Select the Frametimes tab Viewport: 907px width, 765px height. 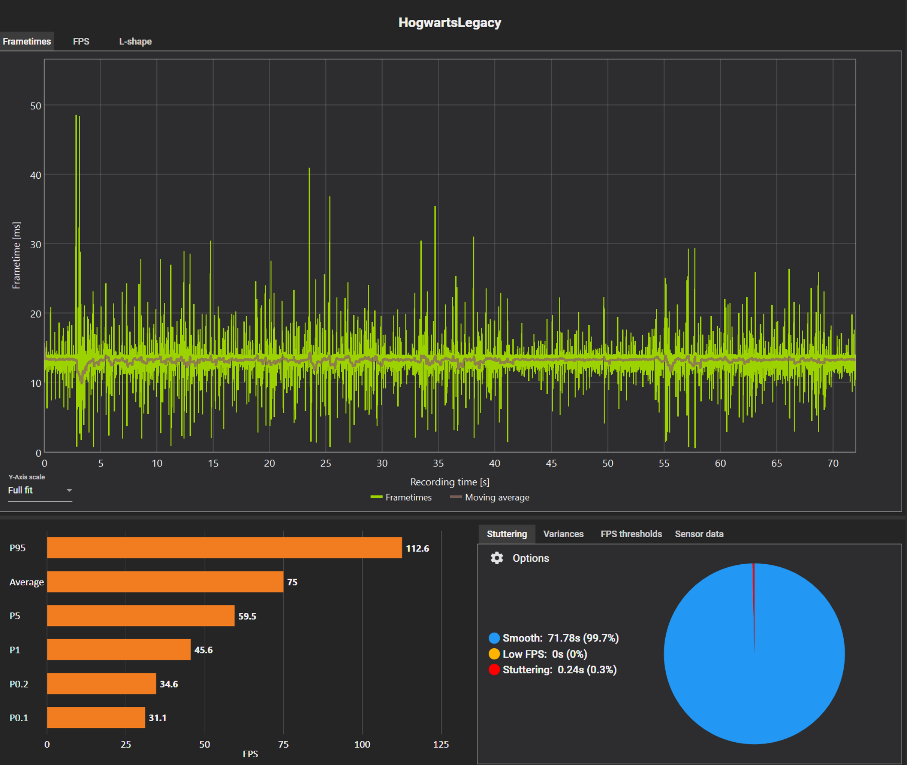[27, 41]
